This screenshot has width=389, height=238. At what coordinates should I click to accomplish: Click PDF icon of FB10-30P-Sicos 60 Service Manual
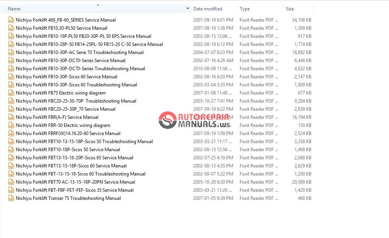click(x=11, y=77)
